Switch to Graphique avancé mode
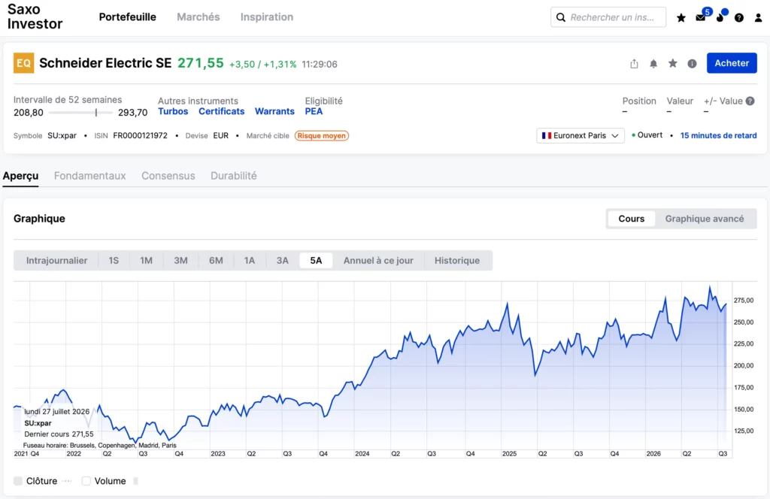This screenshot has height=499, width=770. (x=704, y=219)
